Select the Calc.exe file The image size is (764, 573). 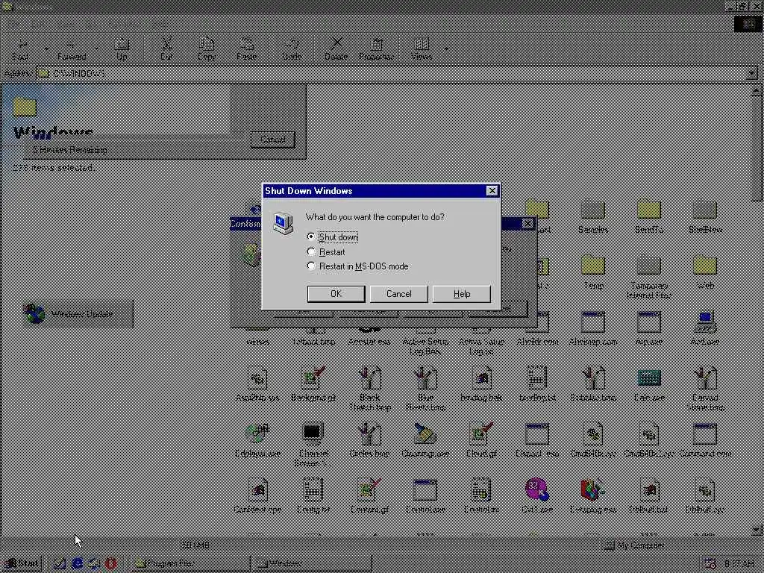[649, 385]
